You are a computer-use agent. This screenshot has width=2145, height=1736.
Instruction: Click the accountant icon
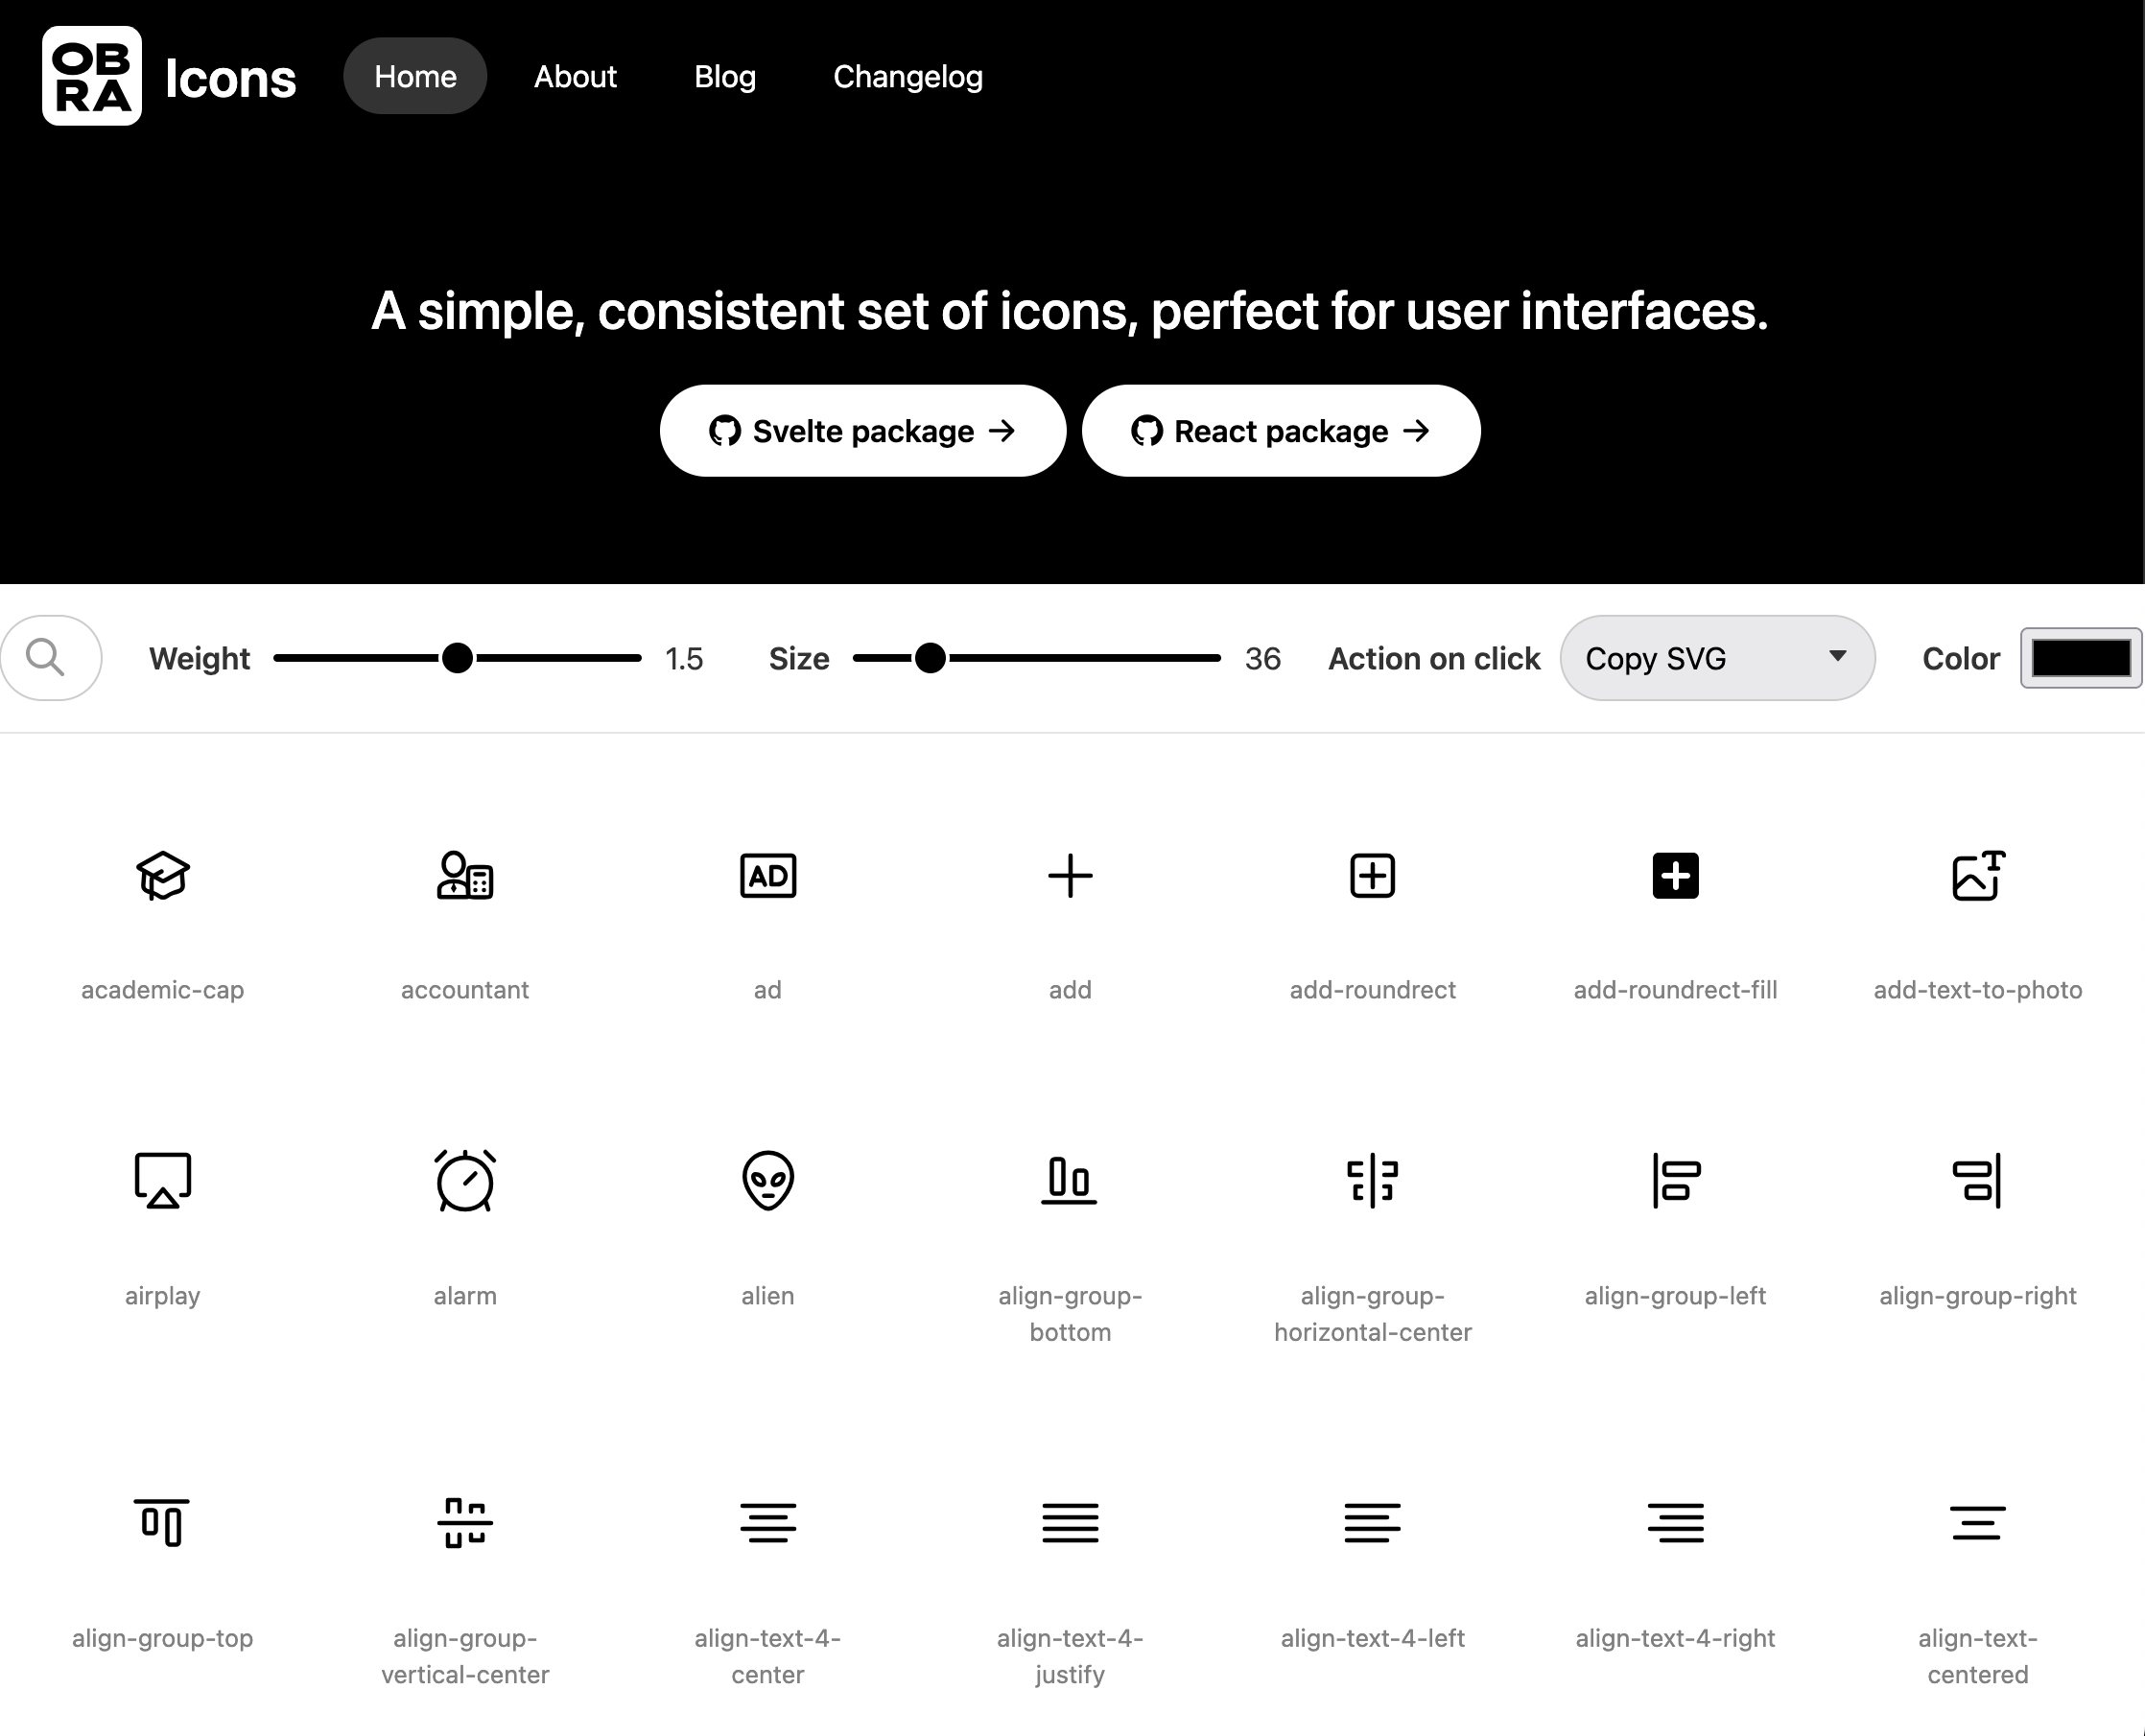[x=465, y=876]
